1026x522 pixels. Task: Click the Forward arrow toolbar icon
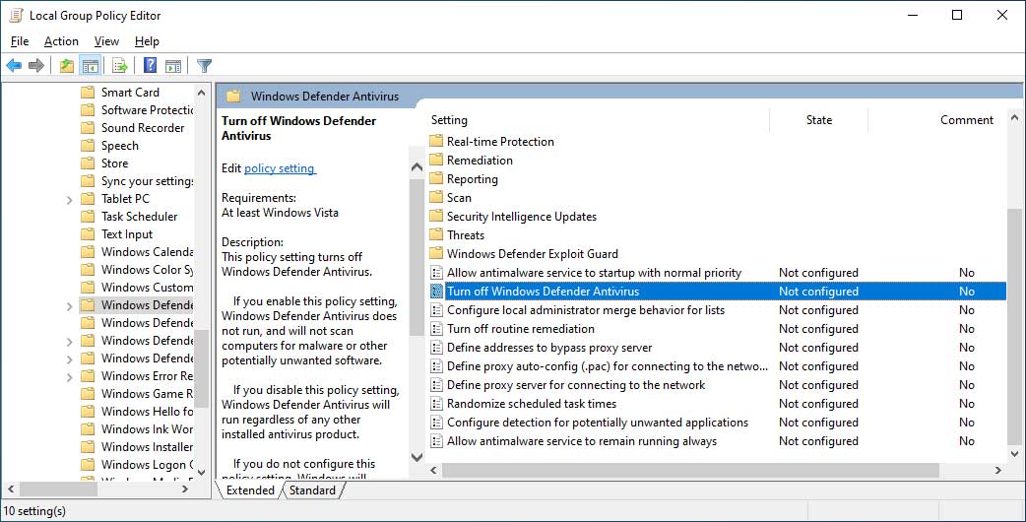[x=36, y=65]
